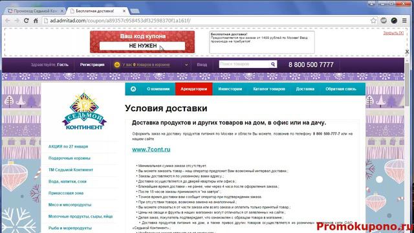414x233 pixels.
Task: Click the yellow cart basket icon
Action: (117, 65)
